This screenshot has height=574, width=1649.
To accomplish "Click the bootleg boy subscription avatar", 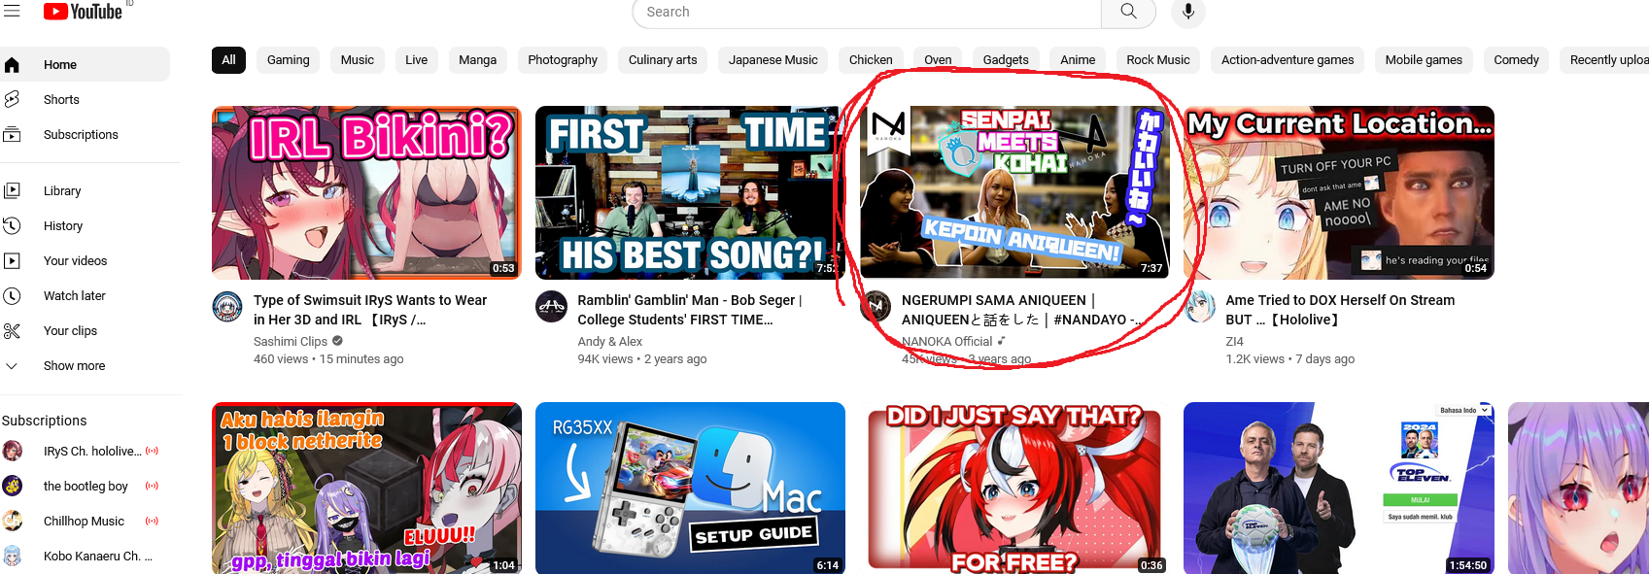I will (13, 486).
